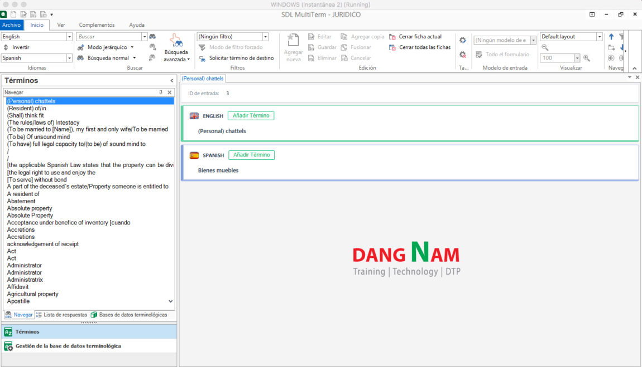Open the Complementos ribbon tab
The width and height of the screenshot is (642, 367).
(97, 25)
